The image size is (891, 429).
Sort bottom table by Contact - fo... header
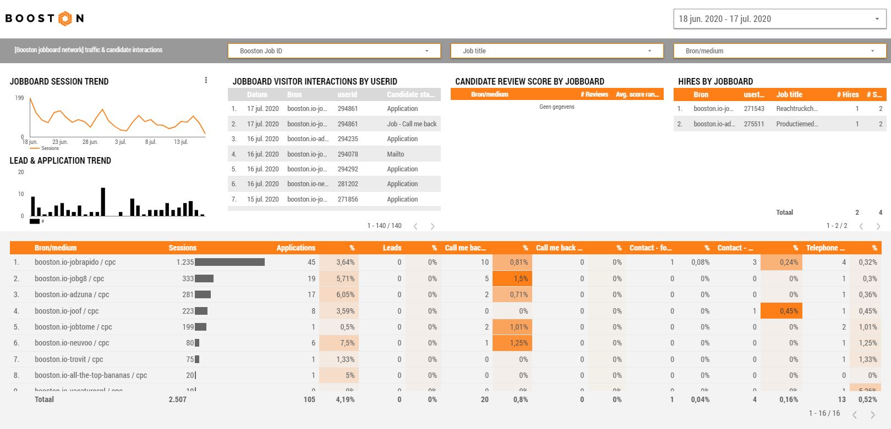(x=651, y=248)
